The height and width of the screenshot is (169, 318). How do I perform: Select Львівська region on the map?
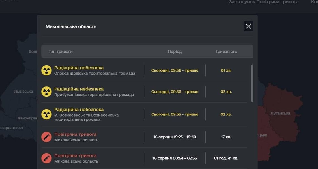(x=24, y=91)
